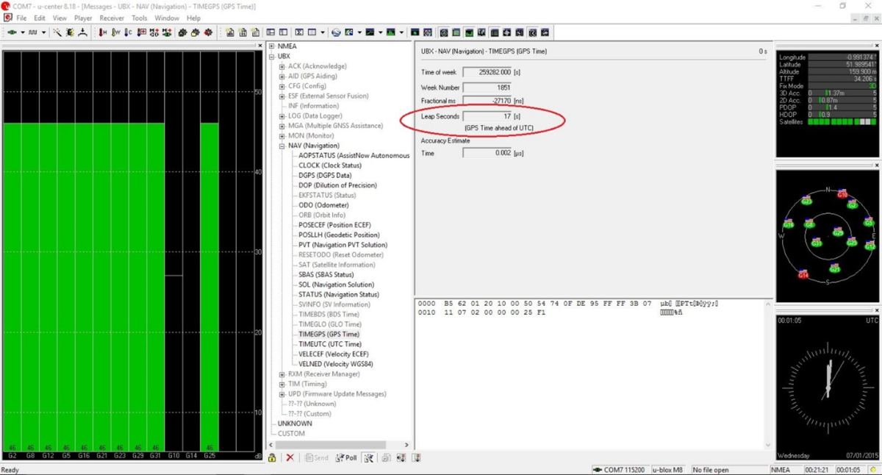Screen dimensions: 882x475
Task: Open the Player menu
Action: (83, 18)
